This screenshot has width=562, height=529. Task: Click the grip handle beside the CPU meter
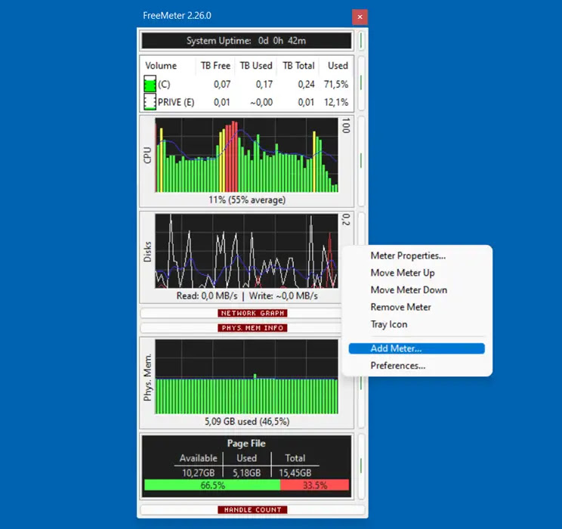click(x=361, y=161)
